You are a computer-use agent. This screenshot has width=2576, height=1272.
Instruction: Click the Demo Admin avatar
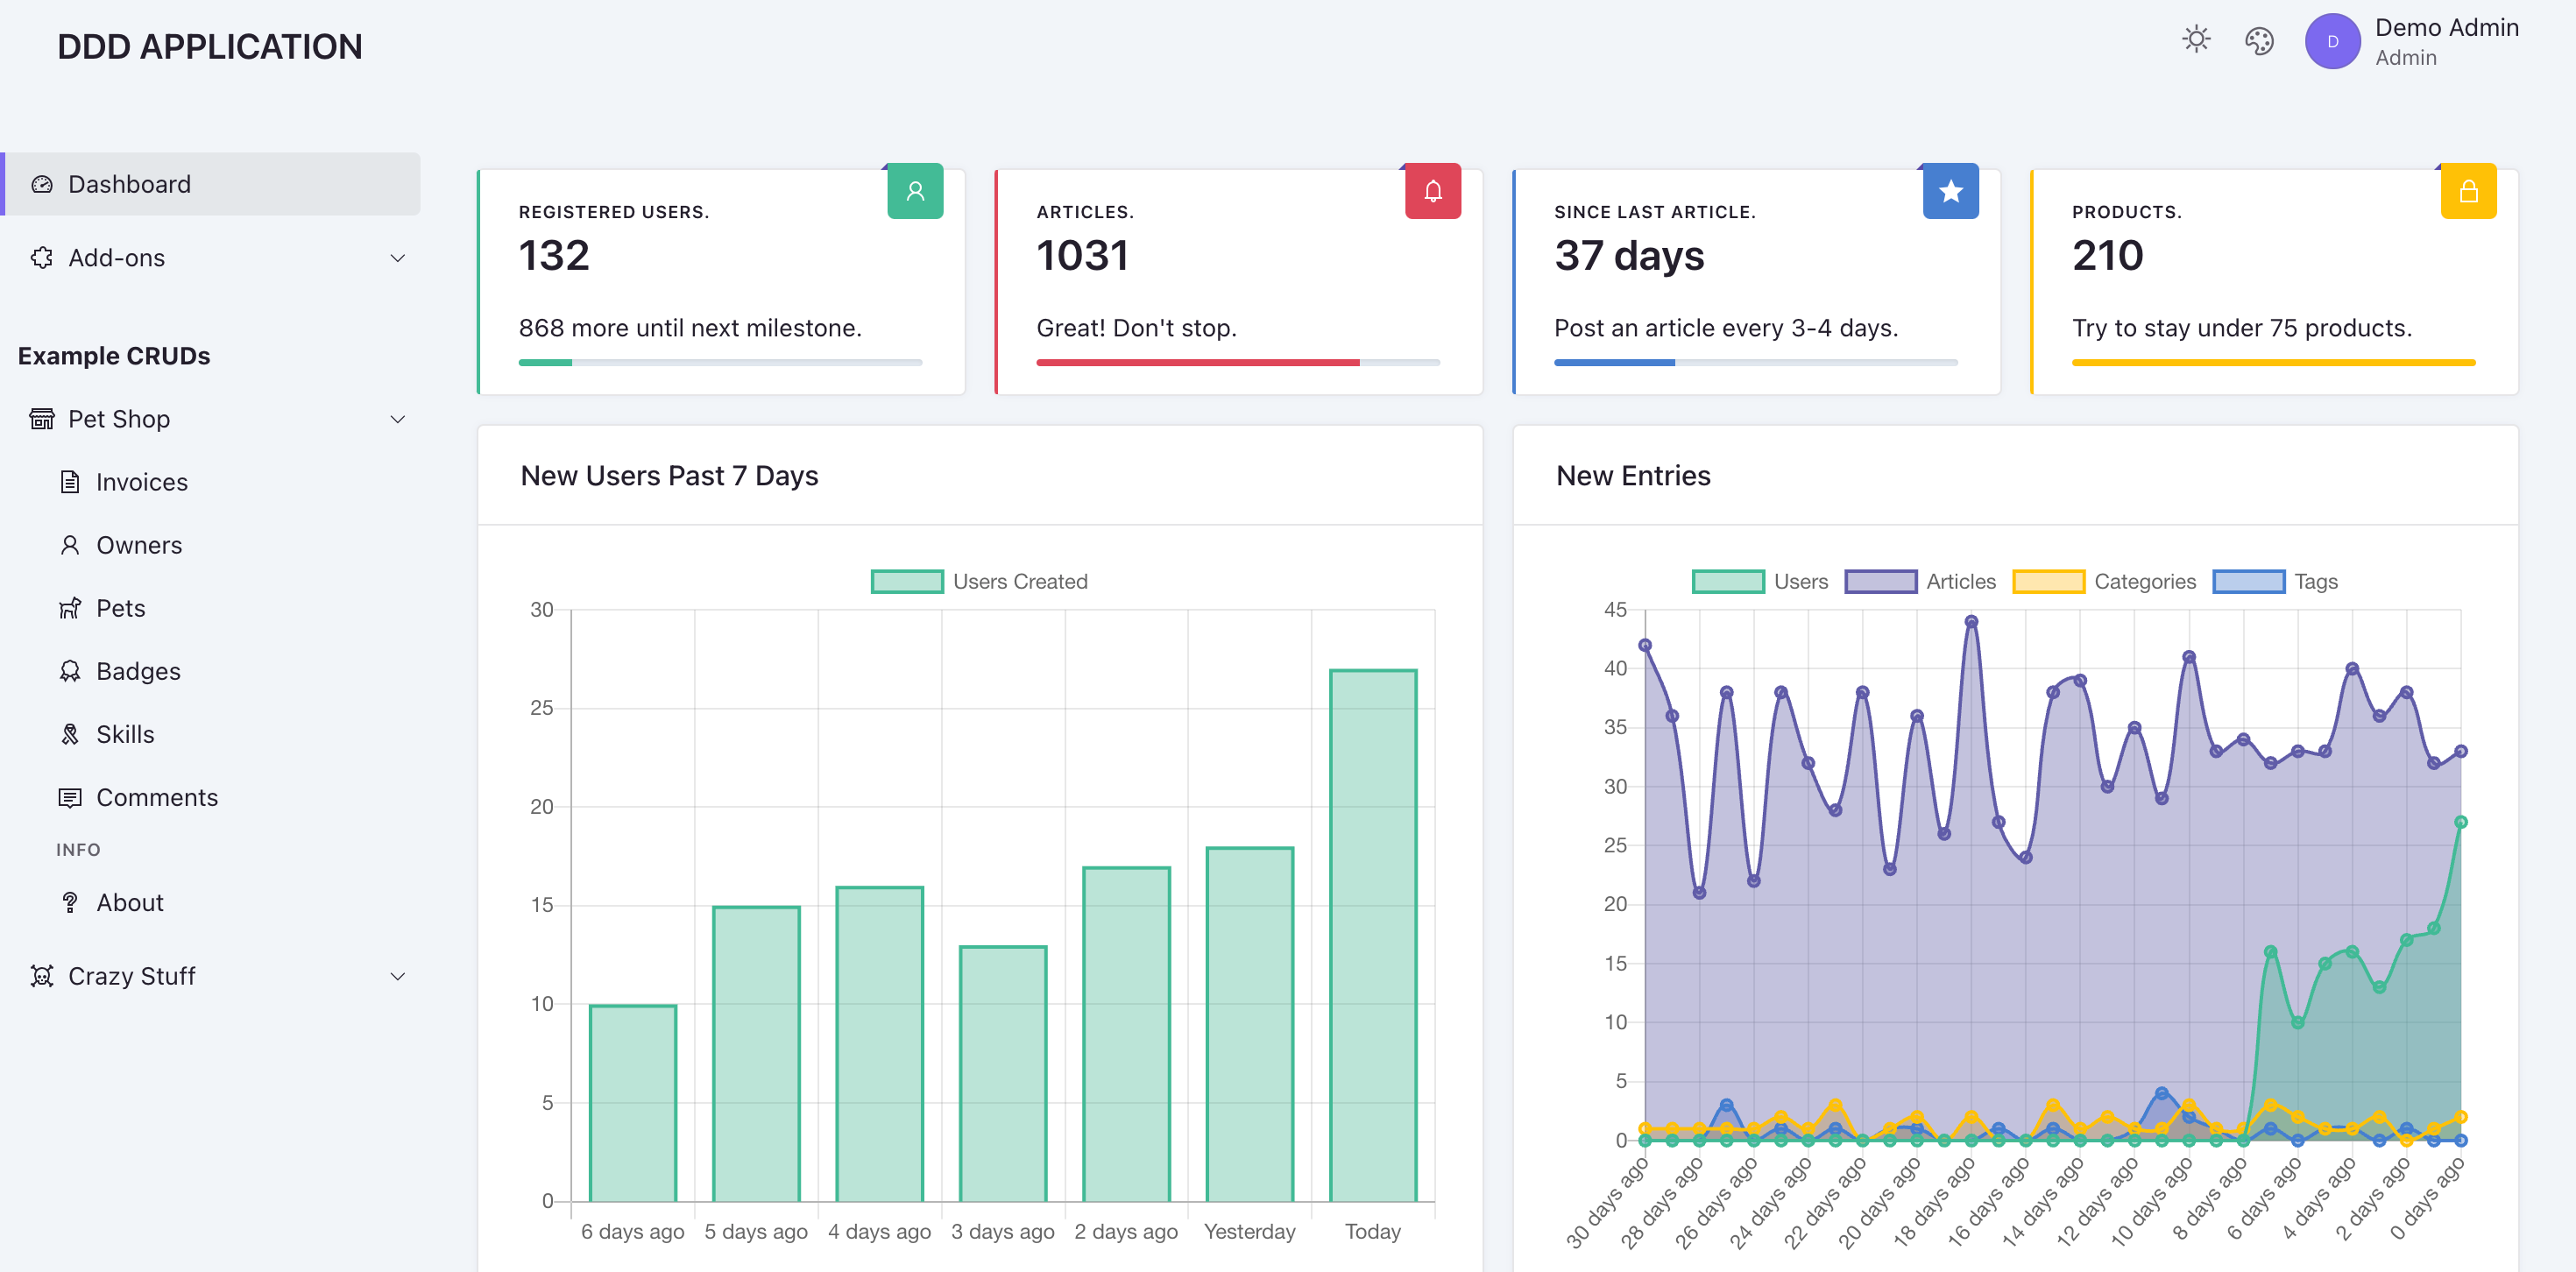2332,42
